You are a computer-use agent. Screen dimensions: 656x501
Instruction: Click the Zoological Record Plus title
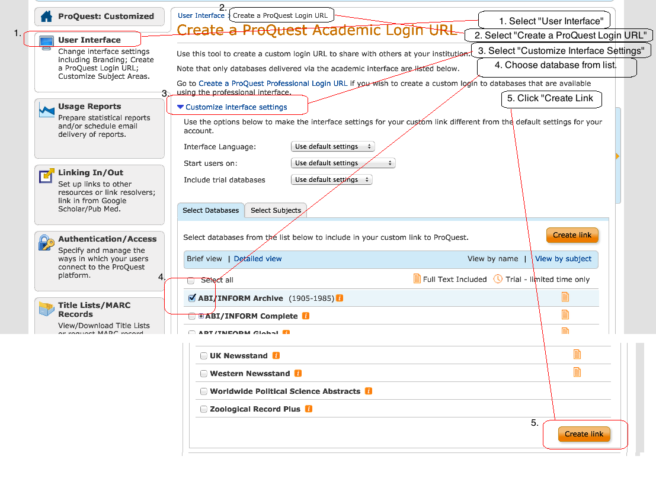coord(255,409)
